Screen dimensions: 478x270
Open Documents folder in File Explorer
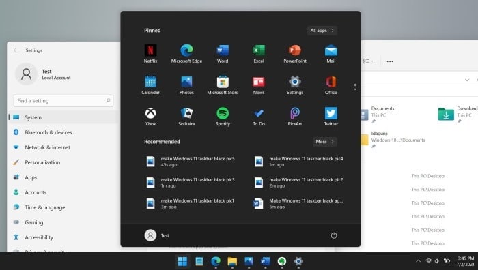(x=378, y=115)
